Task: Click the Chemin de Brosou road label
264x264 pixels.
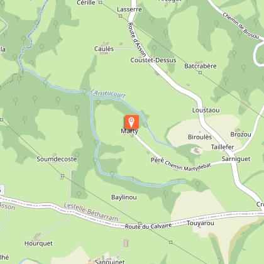Action: tap(241, 26)
